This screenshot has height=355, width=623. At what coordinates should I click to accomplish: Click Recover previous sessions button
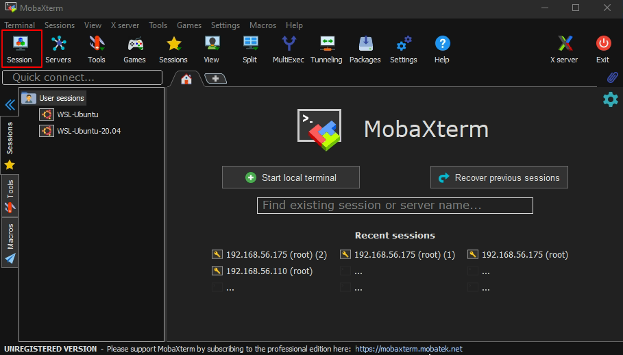click(x=499, y=177)
